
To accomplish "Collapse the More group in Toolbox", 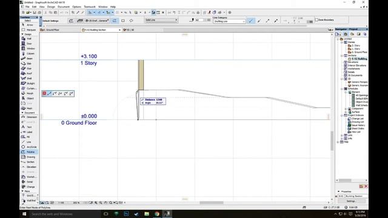I will coord(22,191).
